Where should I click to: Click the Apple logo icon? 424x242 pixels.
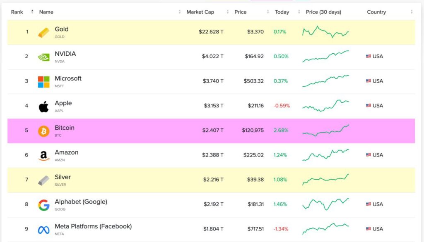pos(44,106)
